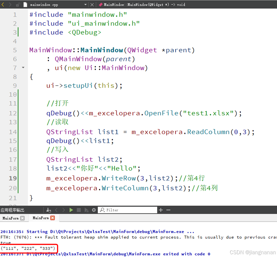The height and width of the screenshot is (257, 277).
Task: Click the //打开 comment
Action: [57, 103]
